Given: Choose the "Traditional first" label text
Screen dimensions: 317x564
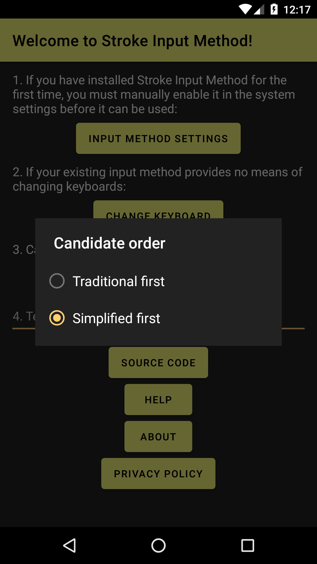Looking at the screenshot, I should click(119, 281).
